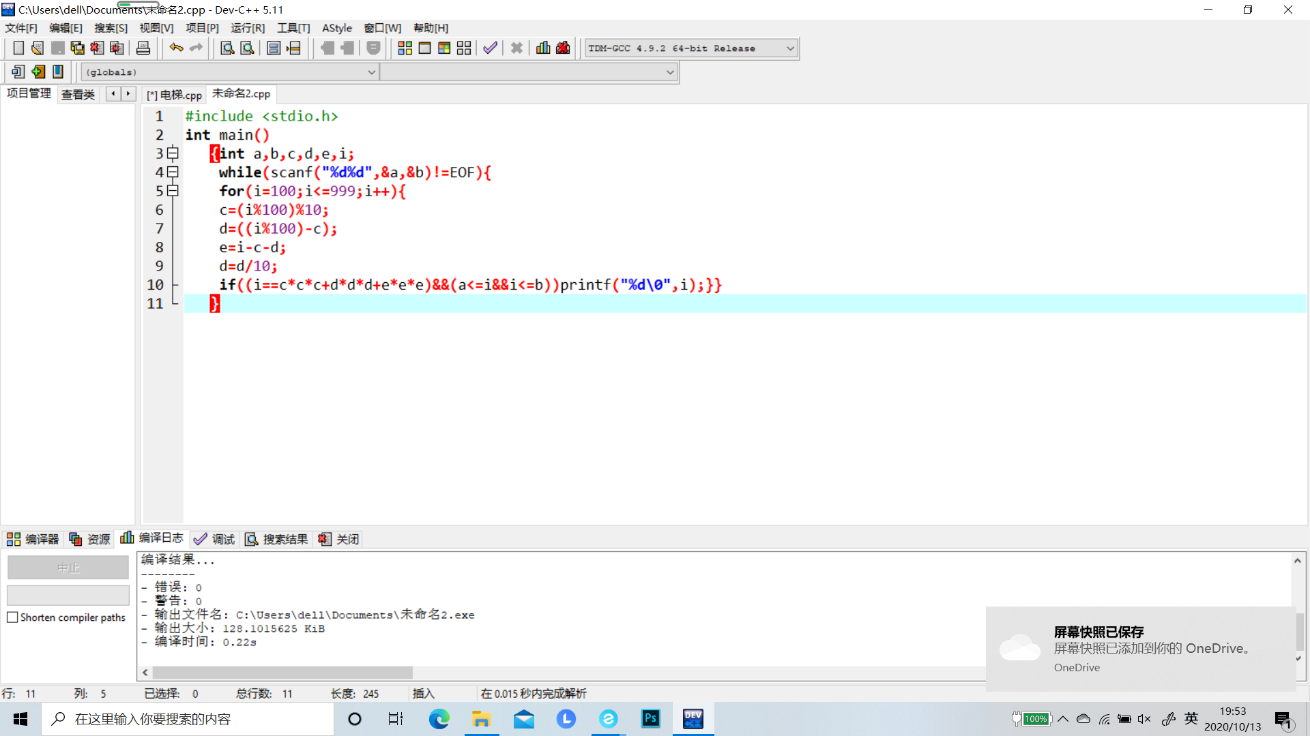Screen dimensions: 1310x736
Task: Click the Close file toolbar icon
Action: 98,48
